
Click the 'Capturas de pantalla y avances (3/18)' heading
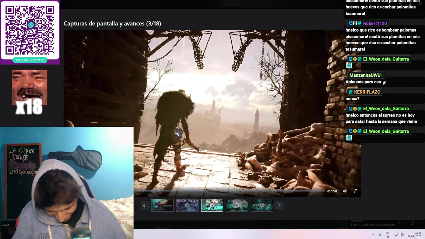[112, 24]
